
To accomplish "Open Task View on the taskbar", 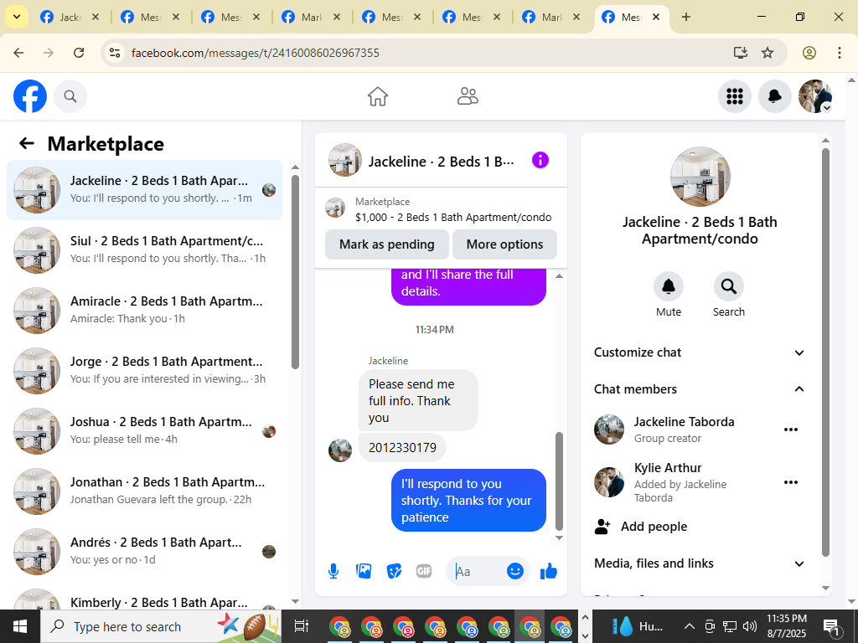I will click(x=302, y=626).
